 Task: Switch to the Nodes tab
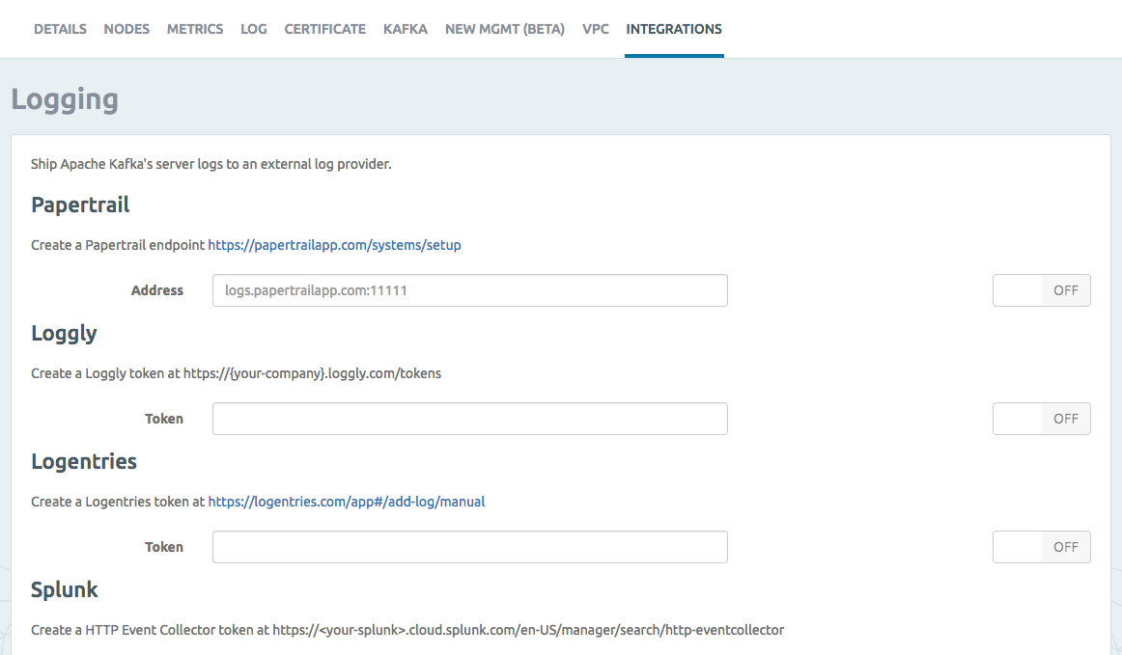pyautogui.click(x=126, y=29)
